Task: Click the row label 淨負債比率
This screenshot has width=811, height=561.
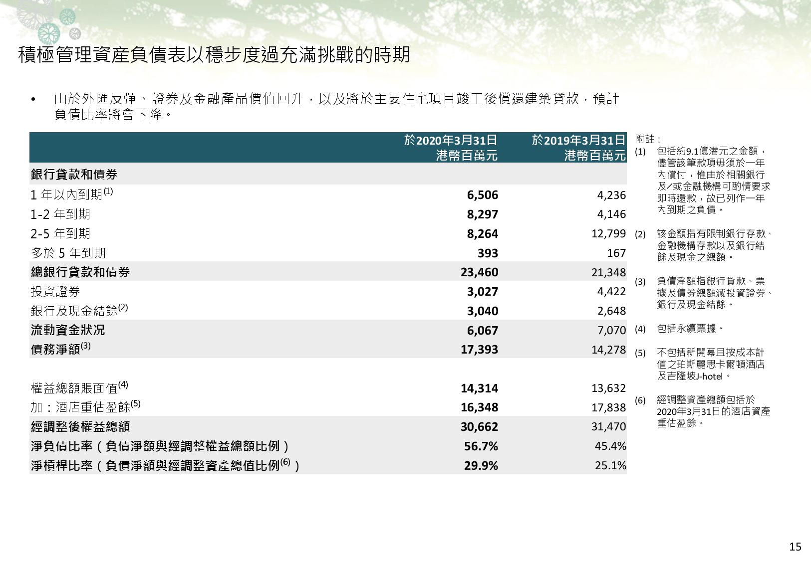Action: [x=161, y=446]
